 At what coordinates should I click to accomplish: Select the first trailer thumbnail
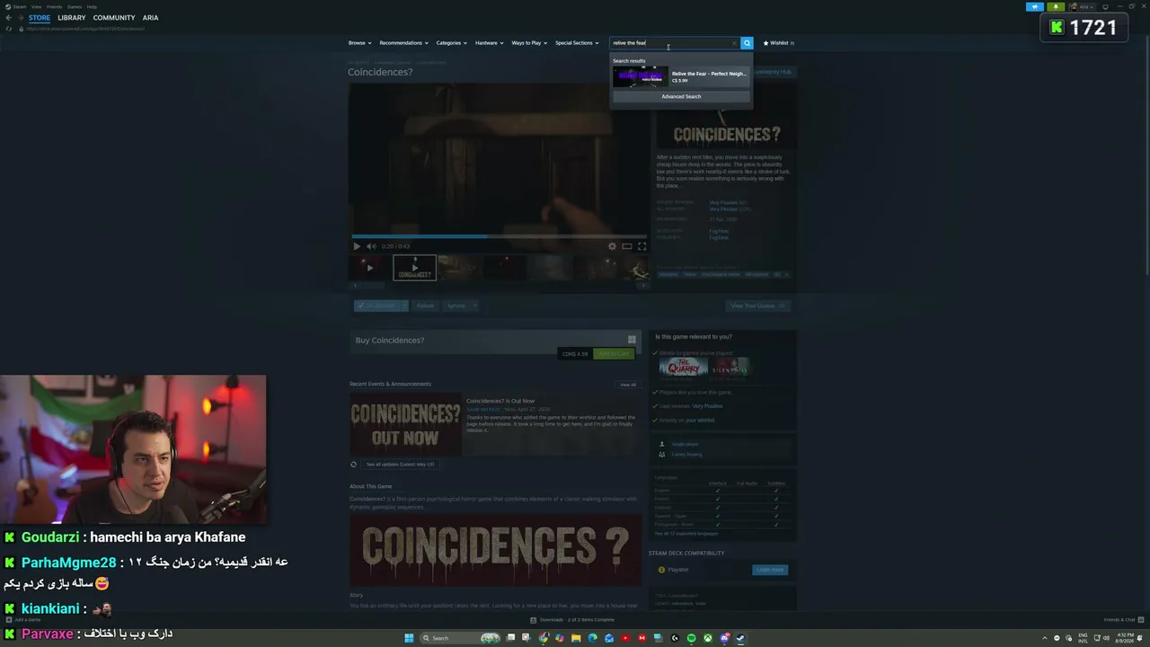369,267
